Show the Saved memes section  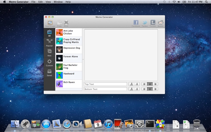49,72
